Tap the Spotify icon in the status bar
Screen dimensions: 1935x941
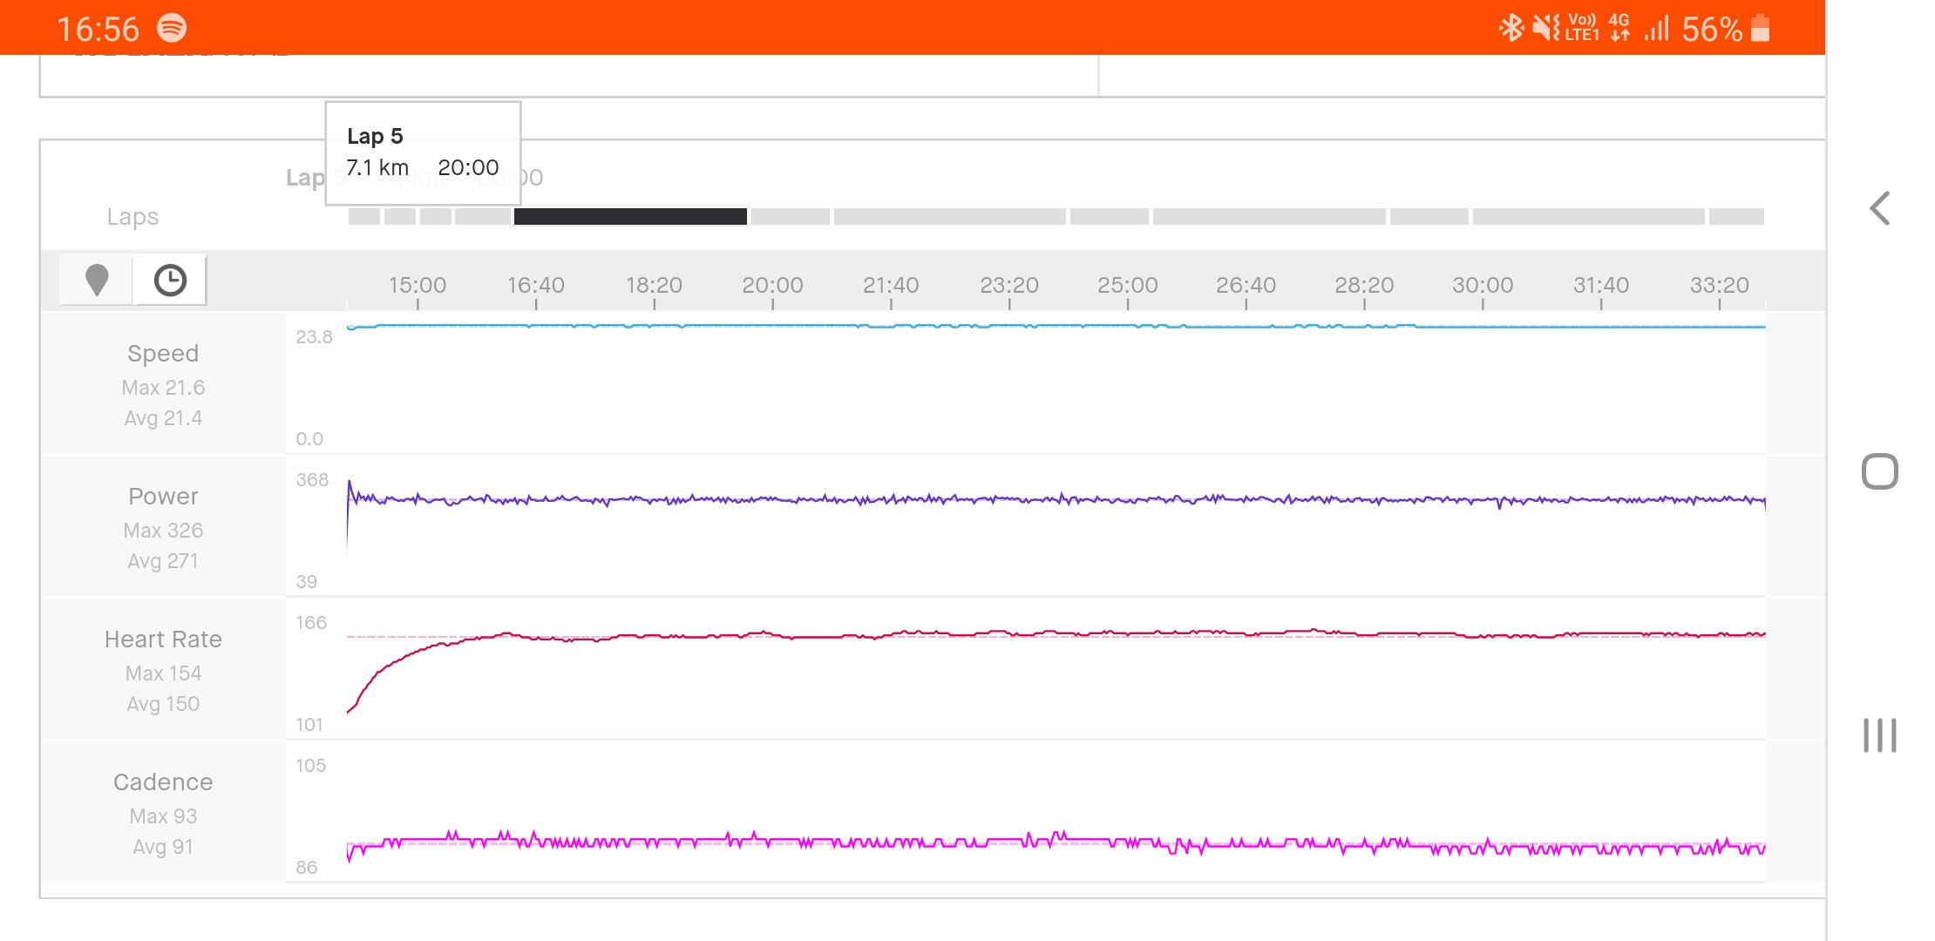pos(171,29)
